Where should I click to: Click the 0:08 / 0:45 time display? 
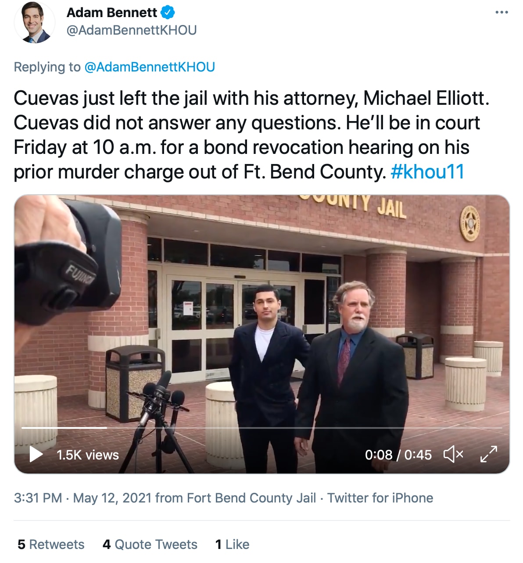point(398,455)
